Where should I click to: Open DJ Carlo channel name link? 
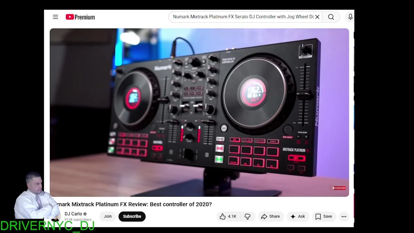click(x=73, y=214)
